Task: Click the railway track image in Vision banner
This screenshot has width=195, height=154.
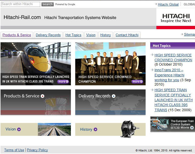Action: (54, 129)
